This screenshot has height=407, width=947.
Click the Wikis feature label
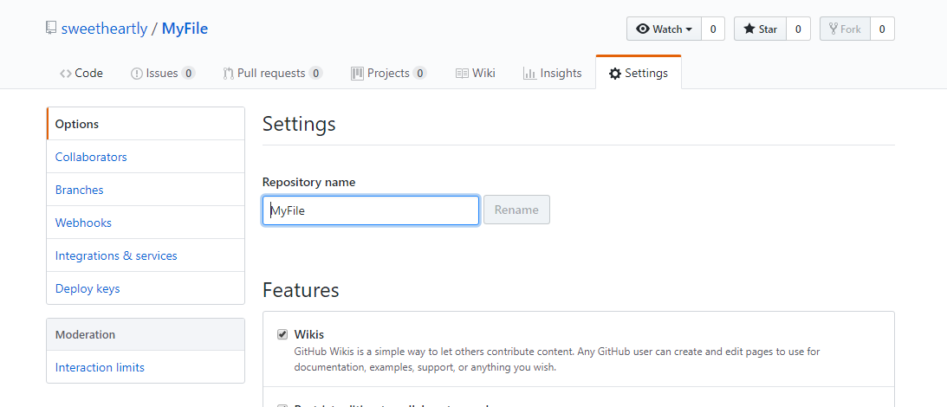coord(308,334)
